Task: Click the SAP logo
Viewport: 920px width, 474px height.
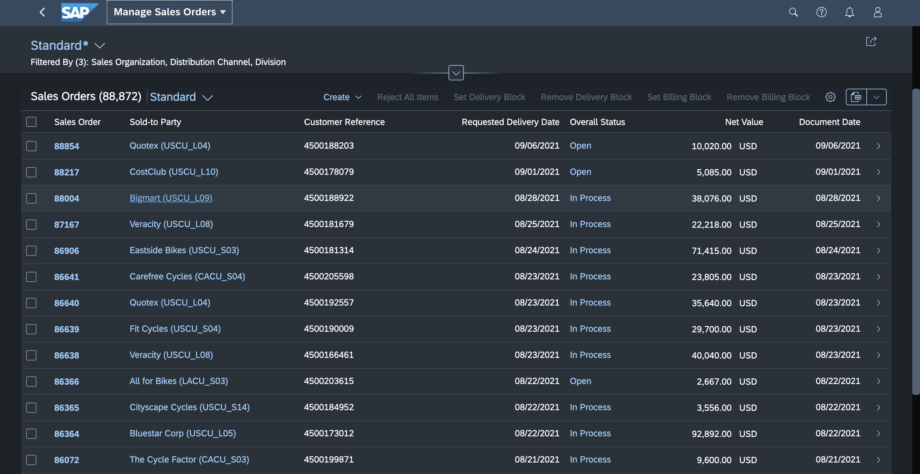Action: pos(79,12)
